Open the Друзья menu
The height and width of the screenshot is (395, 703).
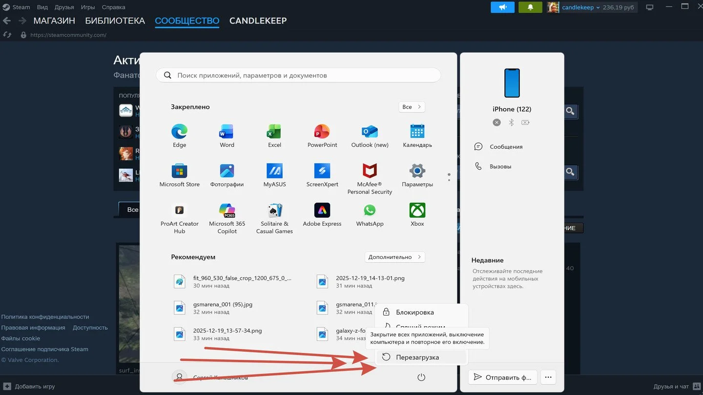(x=64, y=7)
